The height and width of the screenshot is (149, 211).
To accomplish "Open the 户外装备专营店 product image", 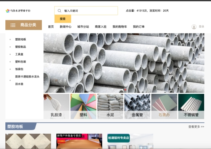I will click(x=79, y=141).
